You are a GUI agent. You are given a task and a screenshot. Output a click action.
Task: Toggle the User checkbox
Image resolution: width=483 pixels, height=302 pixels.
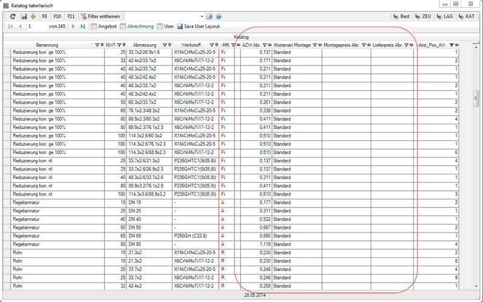[x=160, y=27]
